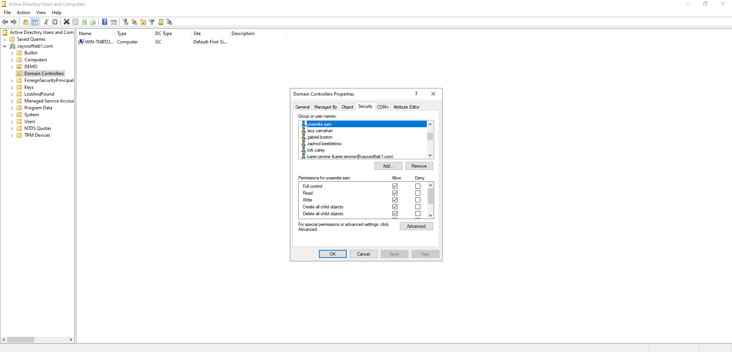Image resolution: width=732 pixels, height=352 pixels.
Task: Select gabriel.boston in the user list
Action: point(320,137)
